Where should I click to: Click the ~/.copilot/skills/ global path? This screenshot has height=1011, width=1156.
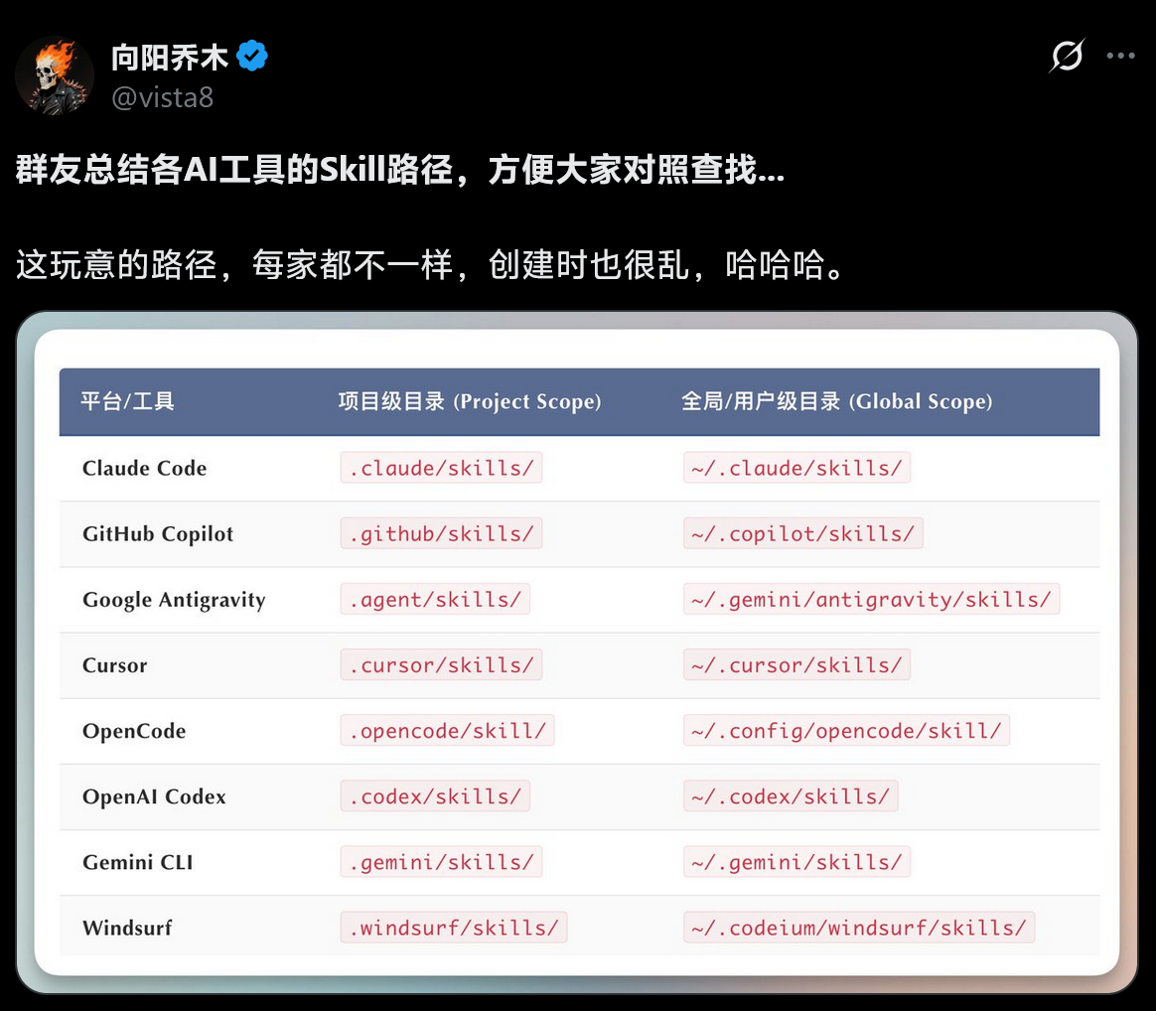tap(802, 533)
